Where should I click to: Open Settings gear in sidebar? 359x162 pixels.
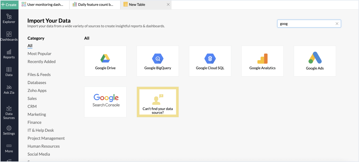pyautogui.click(x=9, y=130)
